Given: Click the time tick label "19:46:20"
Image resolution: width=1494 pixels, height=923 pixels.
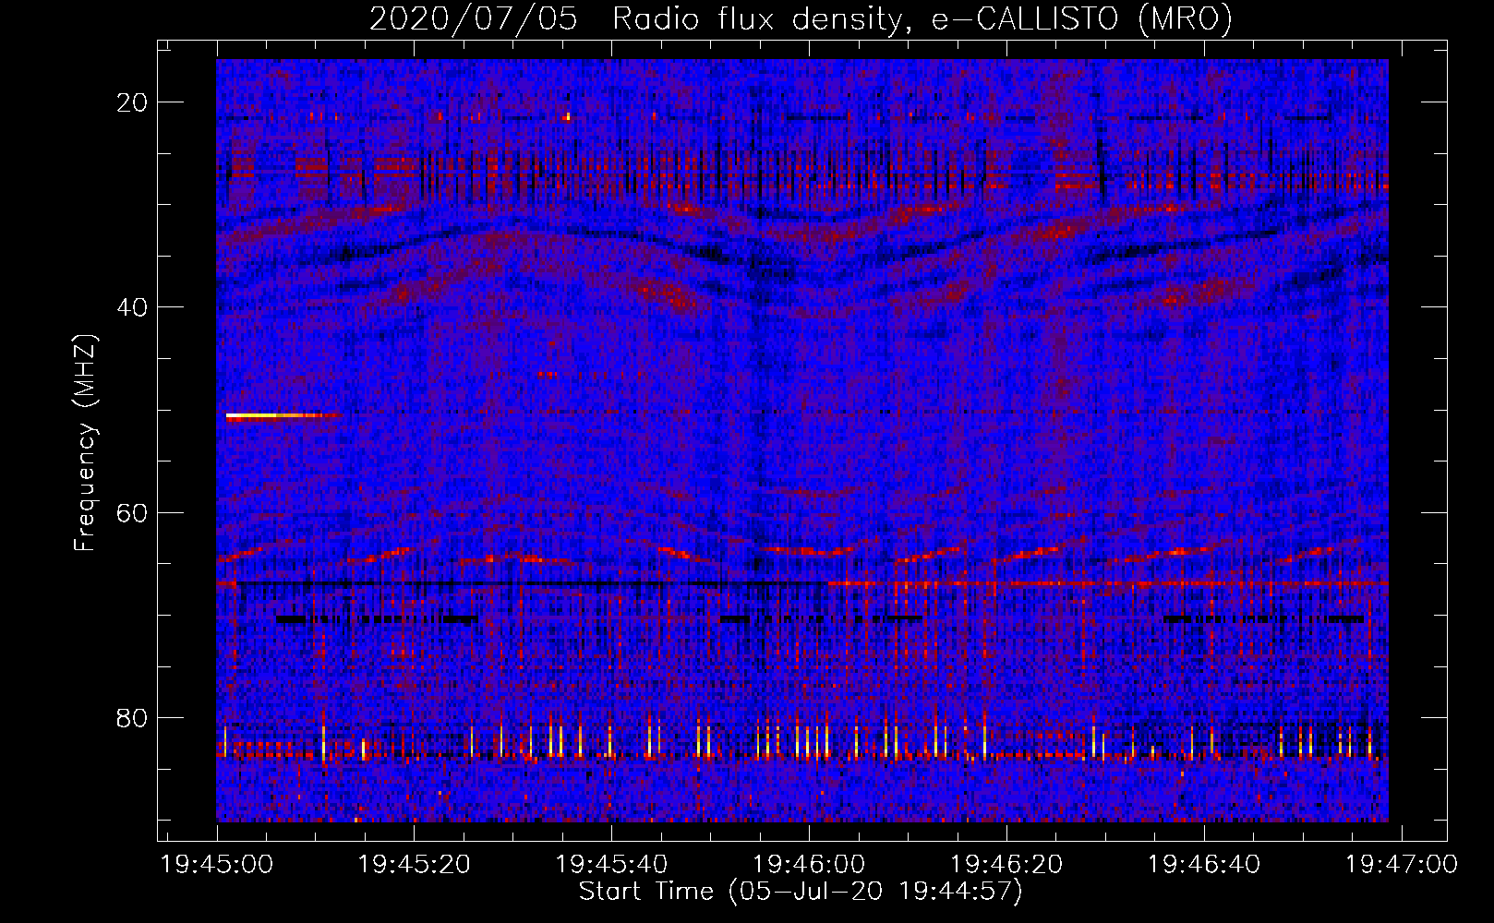Looking at the screenshot, I should (x=1007, y=864).
